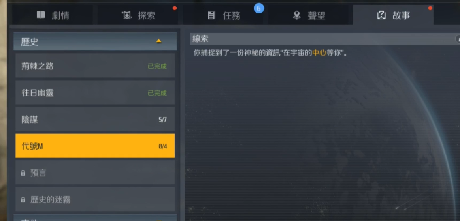Click the medal icon beside 聲望

pyautogui.click(x=297, y=15)
